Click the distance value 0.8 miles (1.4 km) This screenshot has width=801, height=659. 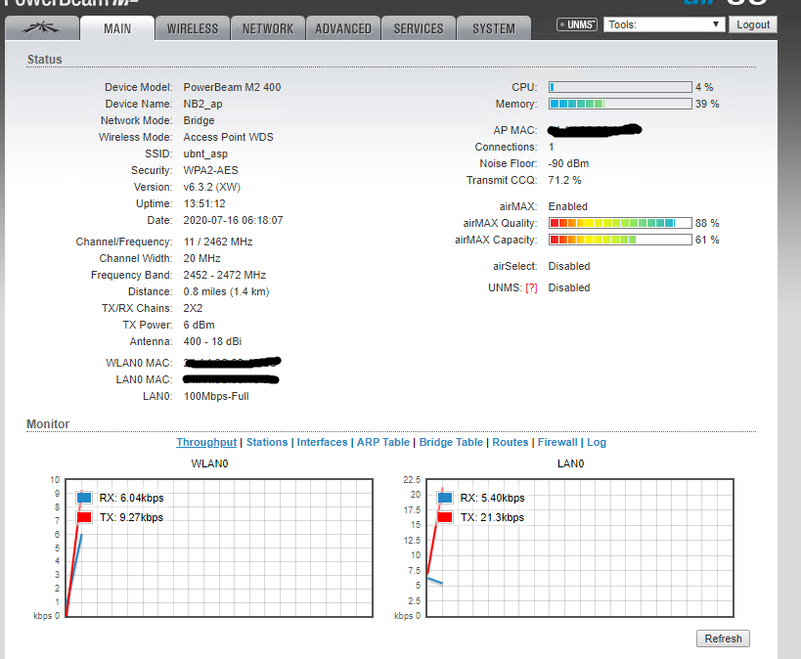click(x=226, y=291)
